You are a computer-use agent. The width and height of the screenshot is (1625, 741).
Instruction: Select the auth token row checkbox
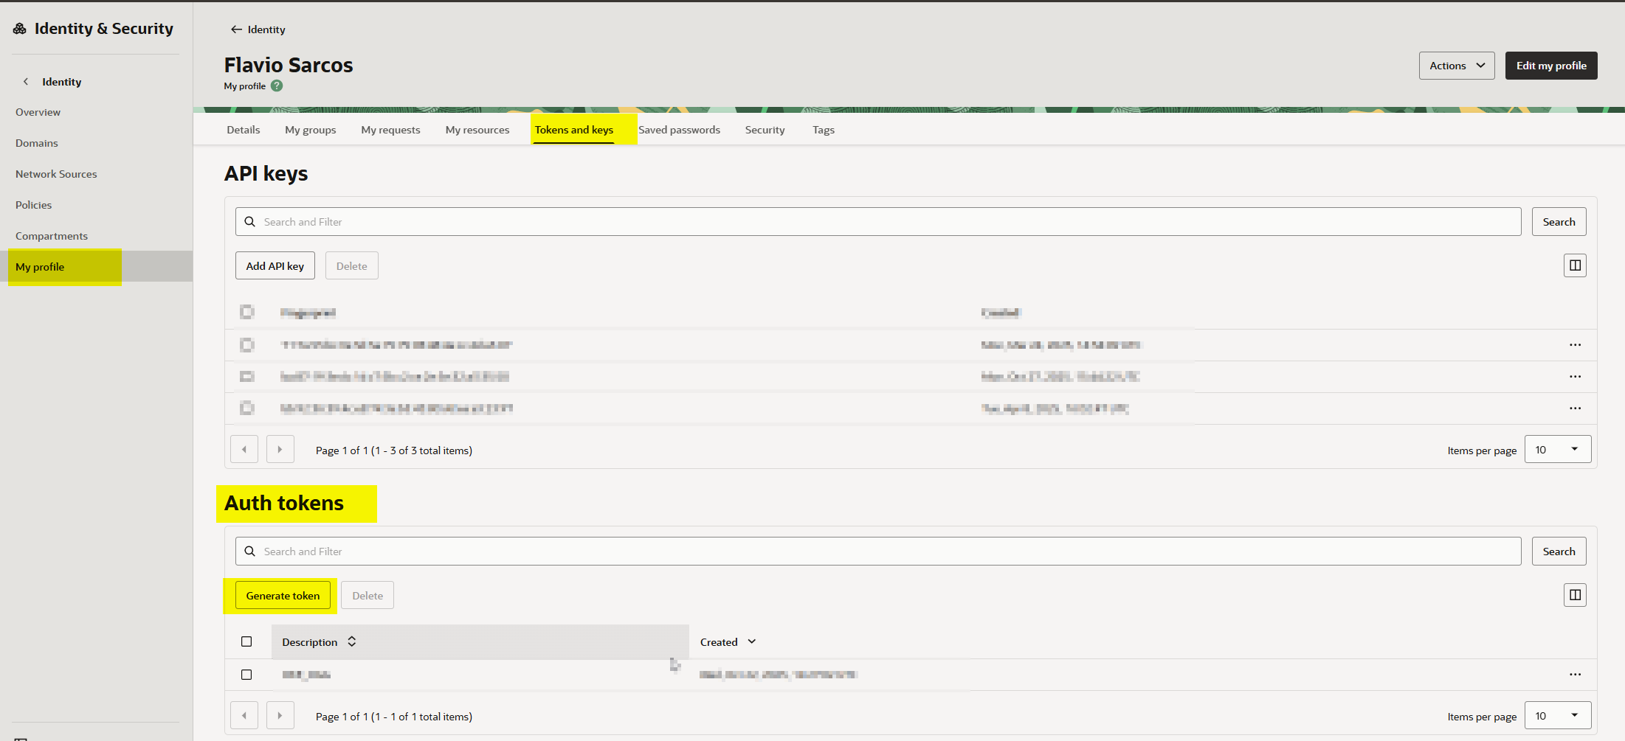click(x=246, y=675)
